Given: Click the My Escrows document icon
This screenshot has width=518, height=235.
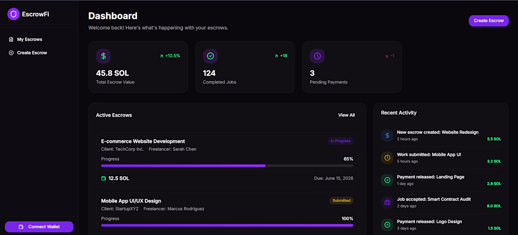Looking at the screenshot, I should (11, 39).
